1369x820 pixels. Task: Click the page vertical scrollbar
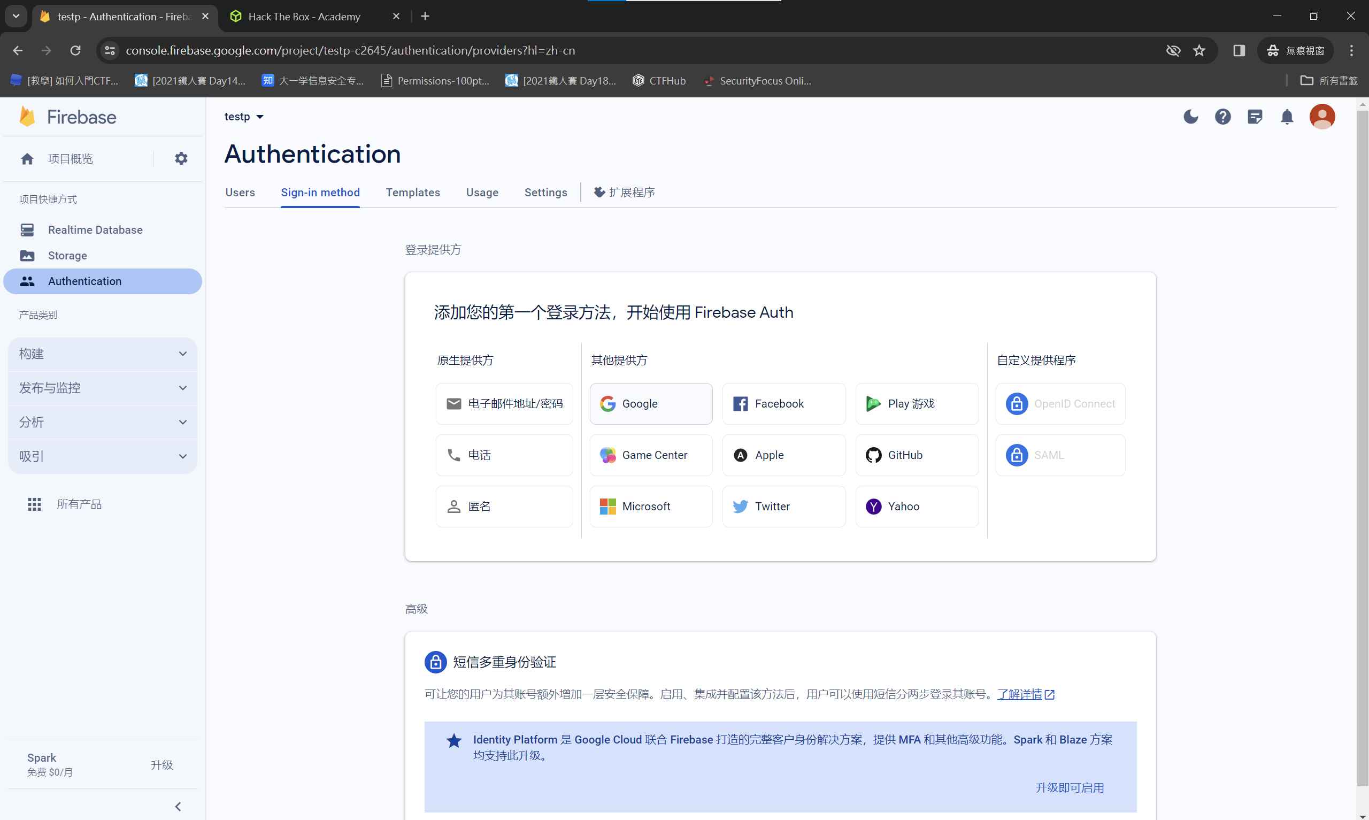click(x=1363, y=442)
